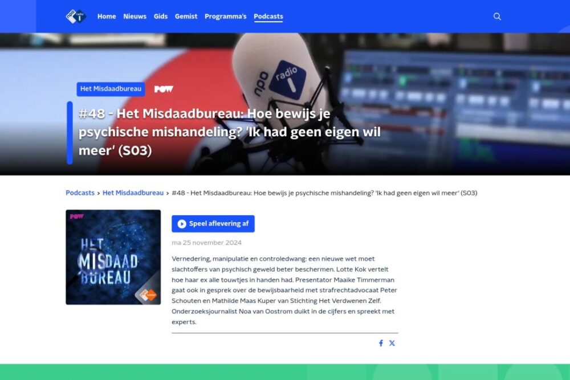Screen dimensions: 570x380
Task: Click the Het Misdaadbureau podcast cover art
Action: [113, 257]
